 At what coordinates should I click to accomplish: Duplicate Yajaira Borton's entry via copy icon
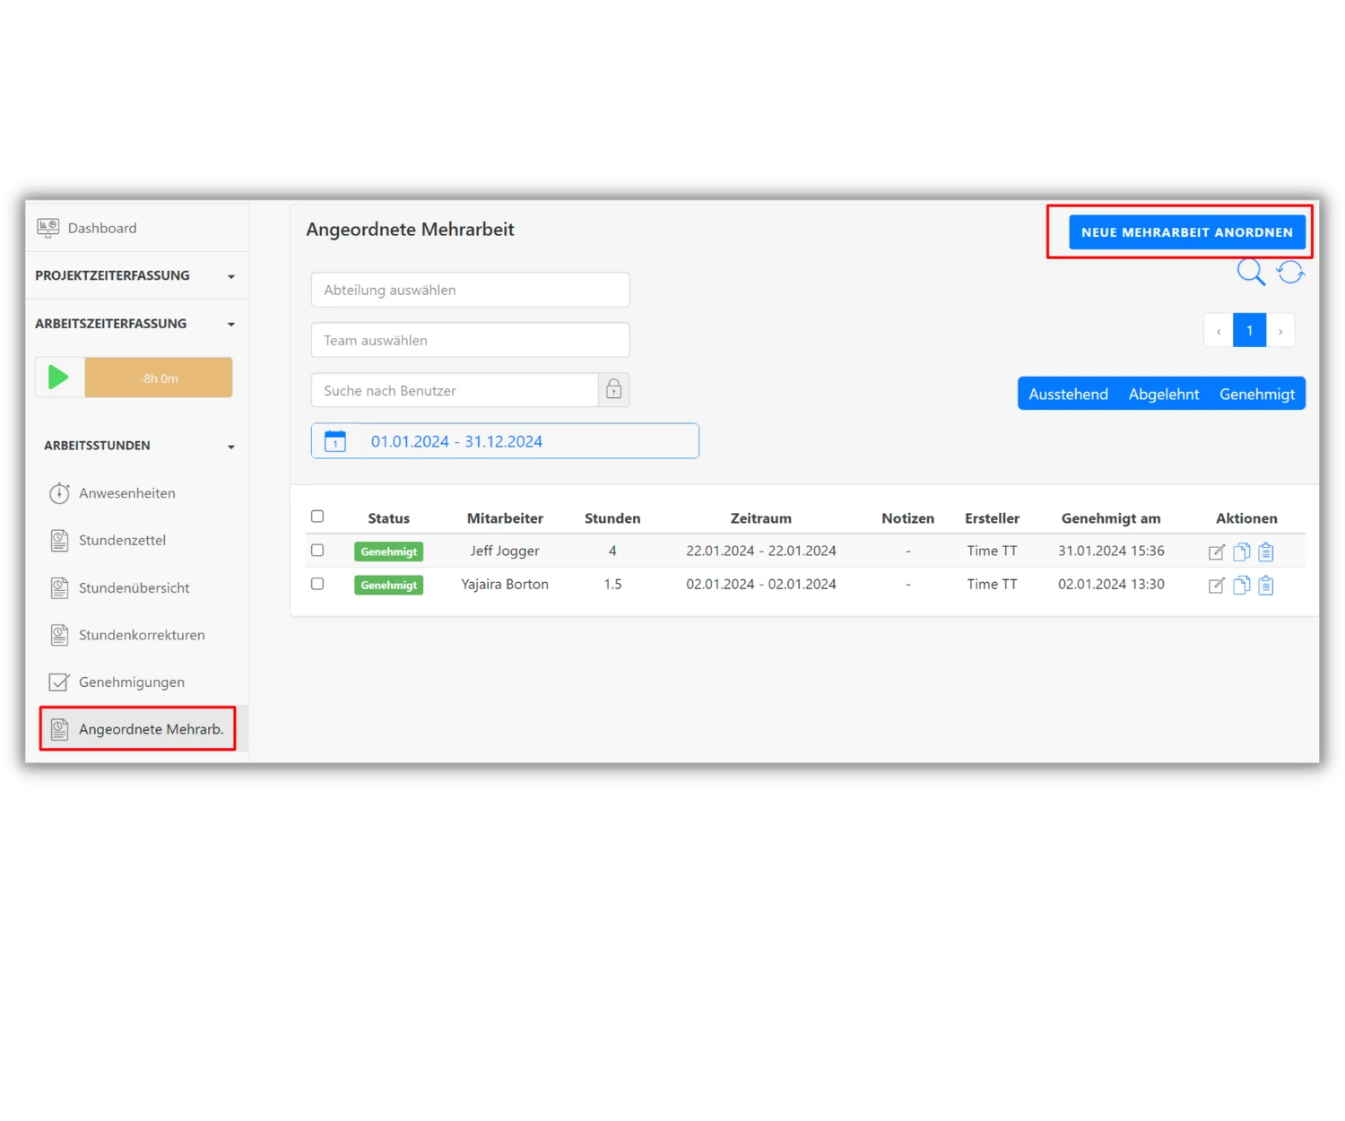pos(1241,585)
